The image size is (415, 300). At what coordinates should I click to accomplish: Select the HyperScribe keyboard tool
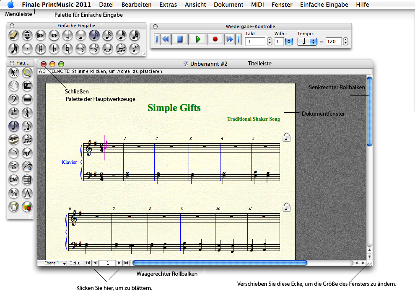14,140
